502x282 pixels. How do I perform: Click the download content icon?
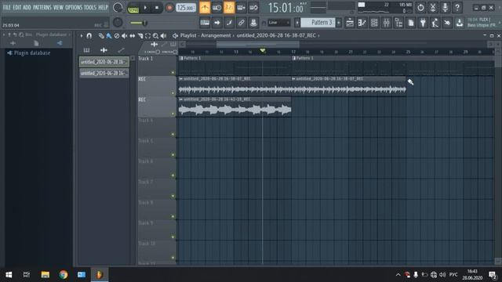[x=460, y=23]
